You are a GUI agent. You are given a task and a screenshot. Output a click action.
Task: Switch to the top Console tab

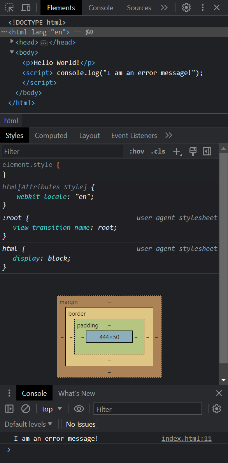pyautogui.click(x=101, y=8)
